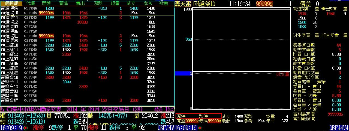349x131 pixels.
Task: Click the red indicator dot beside the bottom-left clock
Action: point(26,128)
